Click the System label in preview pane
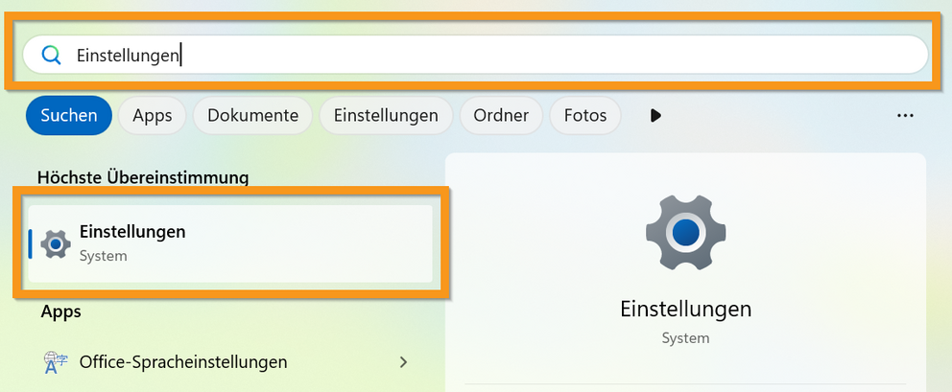 click(x=685, y=338)
